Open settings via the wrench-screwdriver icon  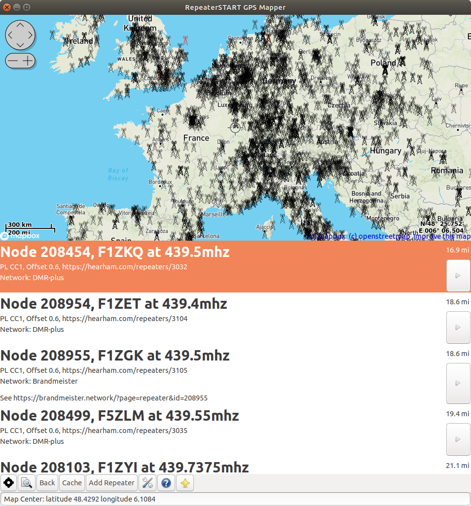click(147, 483)
